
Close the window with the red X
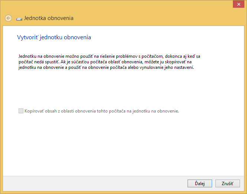click(236, 4)
